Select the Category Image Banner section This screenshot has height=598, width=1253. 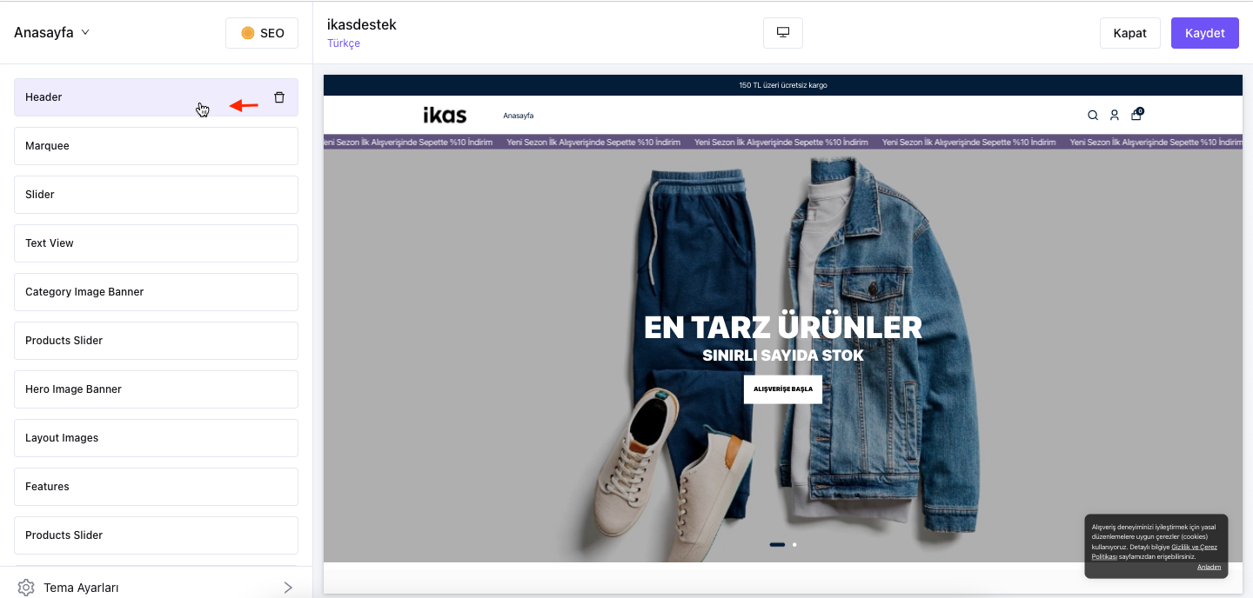coord(156,292)
